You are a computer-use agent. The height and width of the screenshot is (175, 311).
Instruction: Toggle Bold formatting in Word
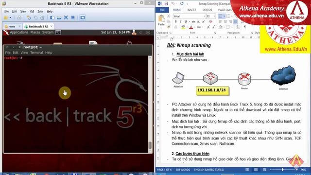pyautogui.click(x=175, y=21)
